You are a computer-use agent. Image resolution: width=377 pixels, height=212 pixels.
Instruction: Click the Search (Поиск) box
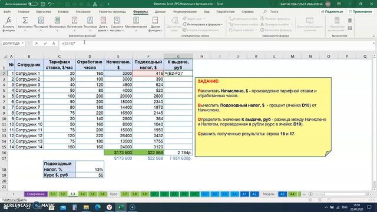point(271,12)
